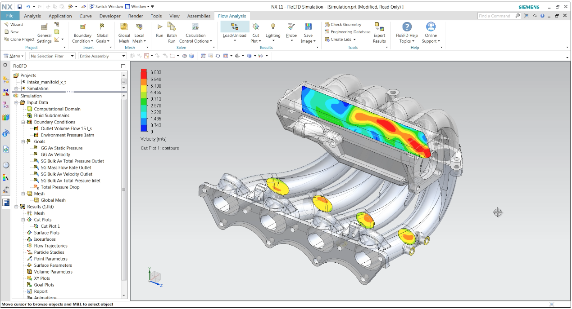The width and height of the screenshot is (572, 309).
Task: Select Fluid Subdomains tree item
Action: tap(51, 115)
